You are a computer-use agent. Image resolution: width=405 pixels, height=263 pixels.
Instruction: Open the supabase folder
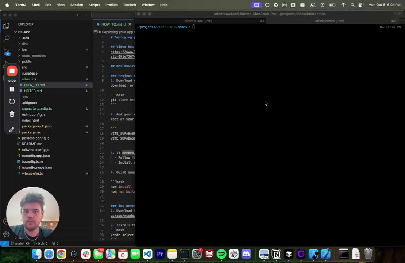(30, 73)
